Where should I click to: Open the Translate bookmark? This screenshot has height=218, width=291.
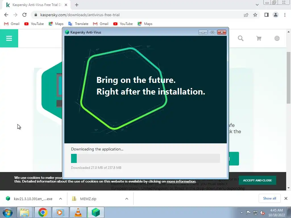pos(78,24)
